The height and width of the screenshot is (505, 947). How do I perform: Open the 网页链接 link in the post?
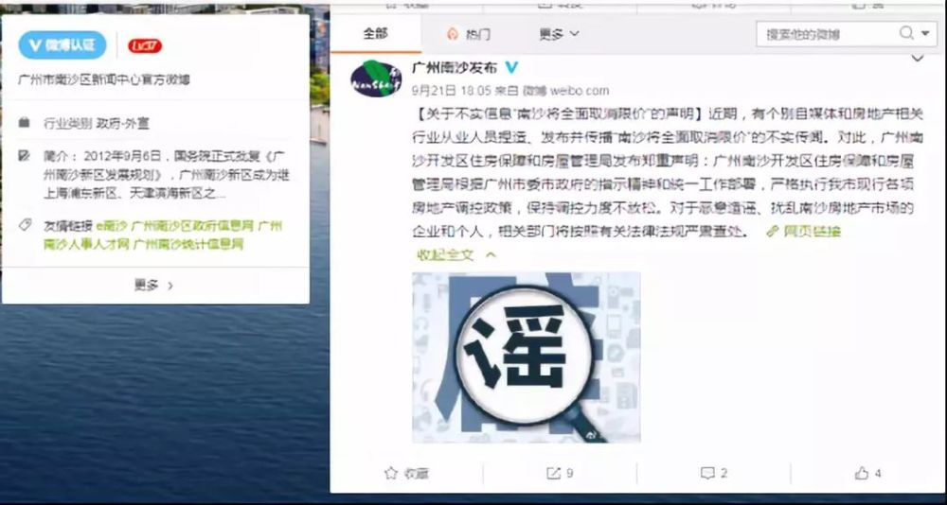803,231
